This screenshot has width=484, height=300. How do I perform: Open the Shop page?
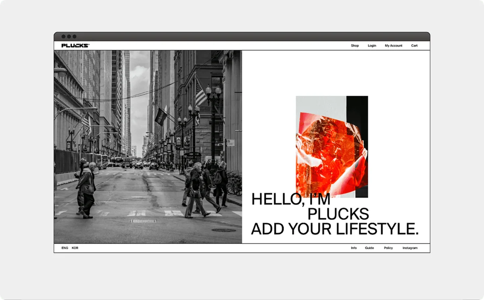[355, 46]
